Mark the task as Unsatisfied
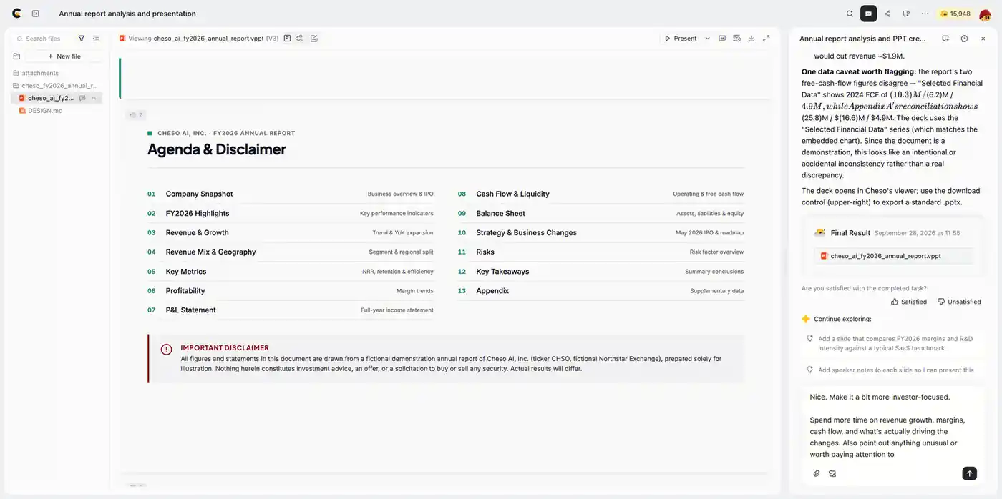Viewport: 1002px width, 499px height. [959, 302]
